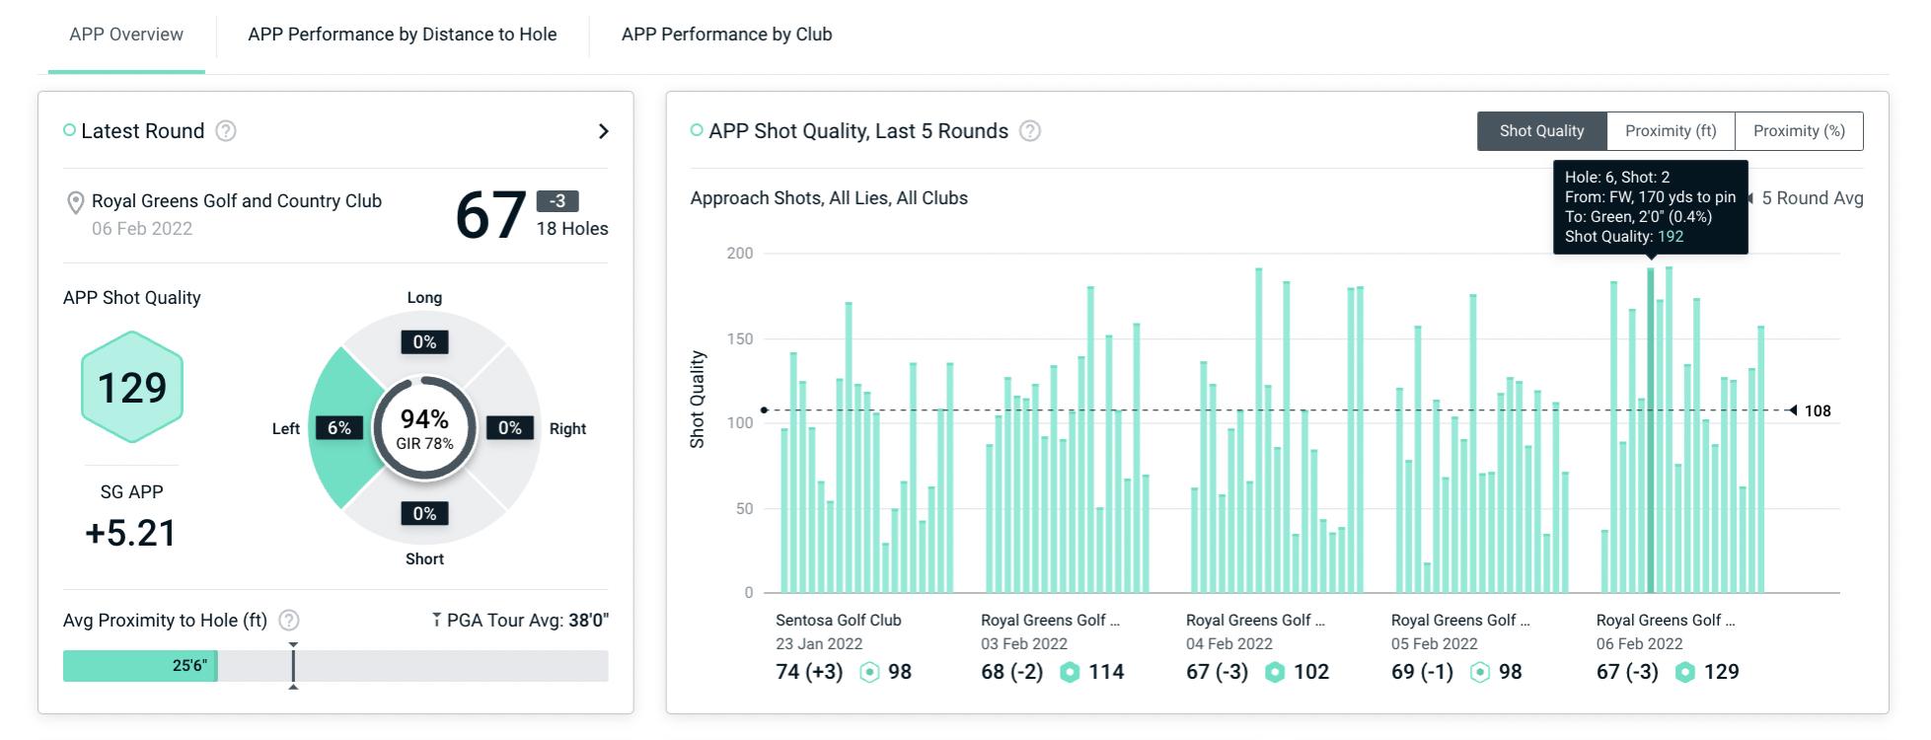Click the 129 APP Shot Quality hexagon
Screen dimensions: 1931x740
132,387
